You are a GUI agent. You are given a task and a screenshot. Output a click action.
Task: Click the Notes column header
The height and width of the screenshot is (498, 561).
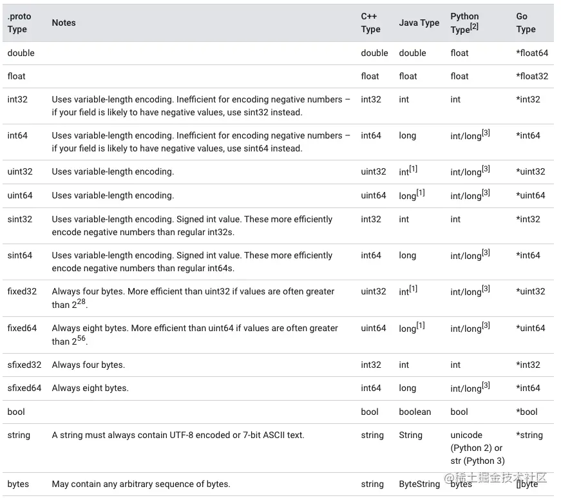point(64,23)
